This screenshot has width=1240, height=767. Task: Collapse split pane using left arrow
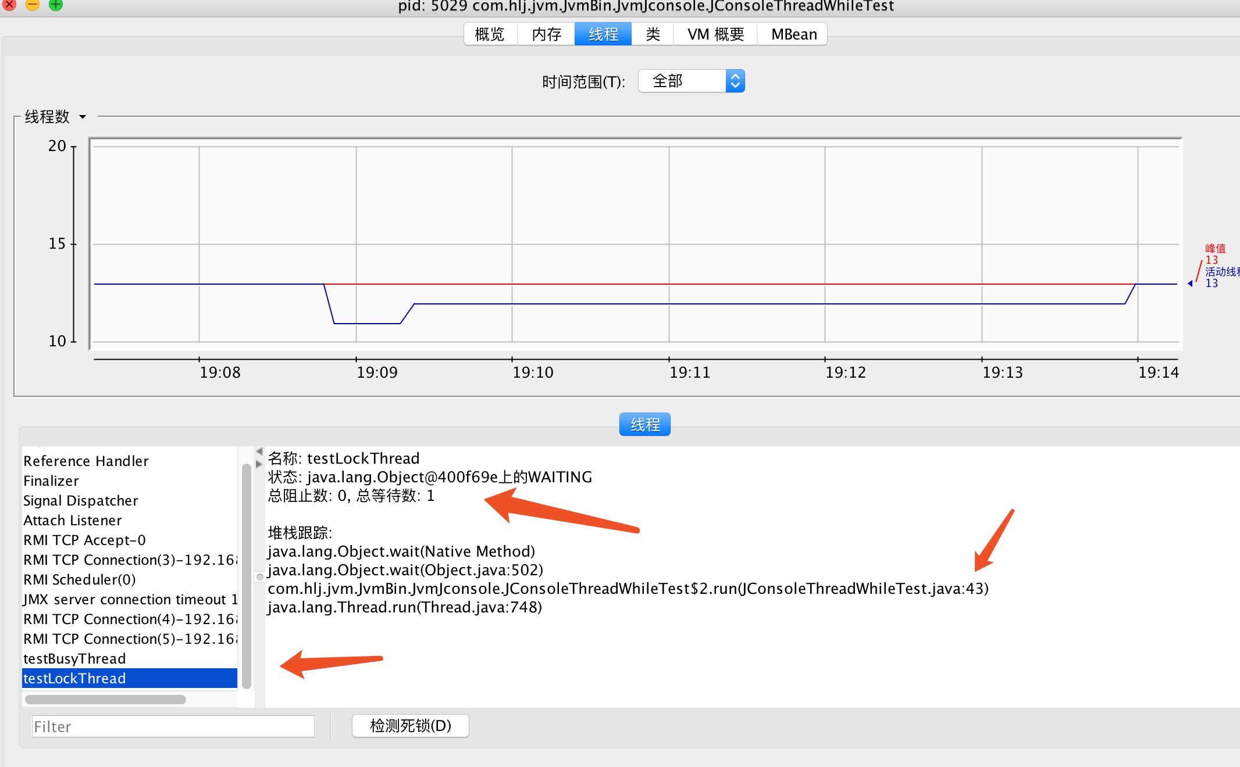click(259, 451)
